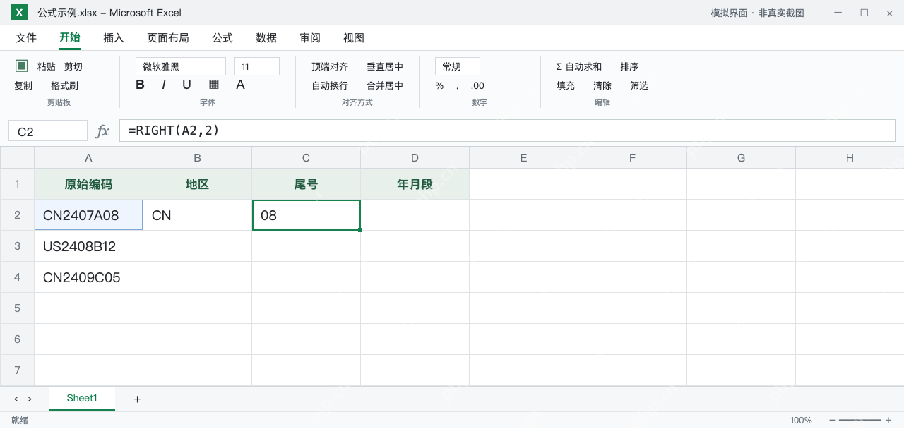Switch to the 开始 ribbon tab

click(70, 37)
